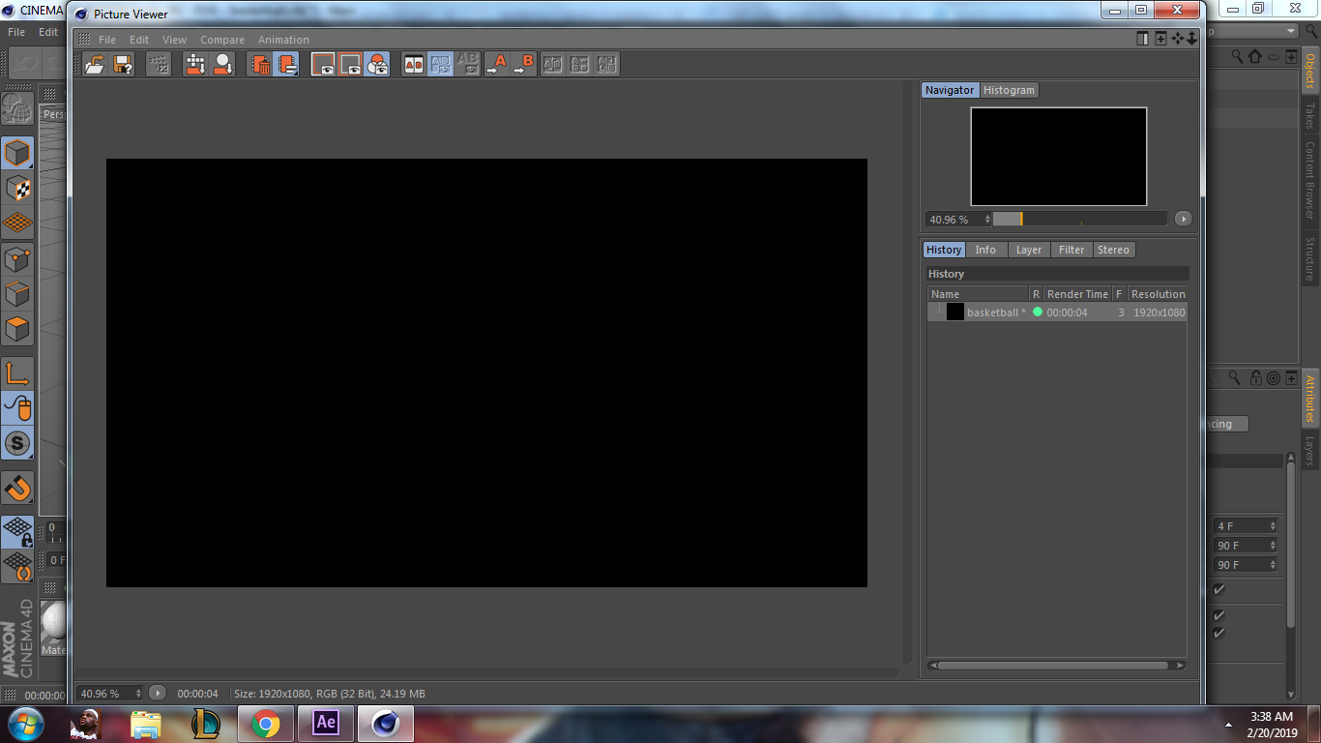Save the rendered basketball image
This screenshot has width=1321, height=743.
pos(120,64)
